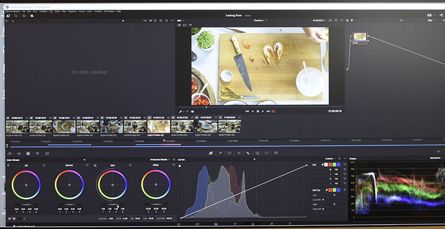Viewport: 445px width, 229px height.
Task: Click the center of the Gamma color wheel
Action: pyautogui.click(x=69, y=185)
